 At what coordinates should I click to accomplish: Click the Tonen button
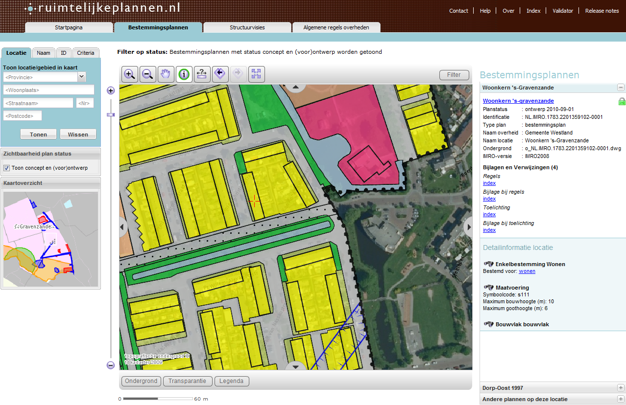coord(39,135)
